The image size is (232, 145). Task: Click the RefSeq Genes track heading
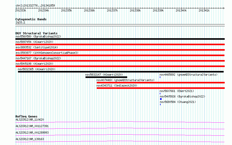tap(26, 116)
